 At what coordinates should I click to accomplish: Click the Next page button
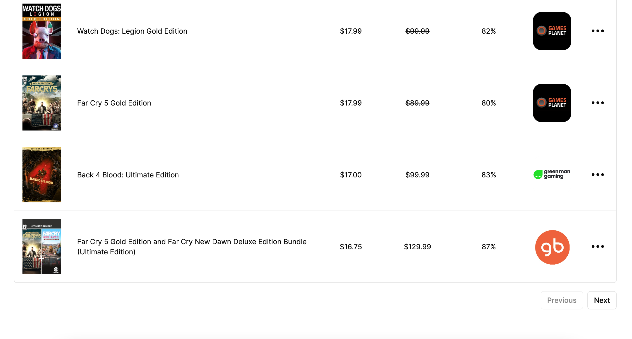click(602, 300)
